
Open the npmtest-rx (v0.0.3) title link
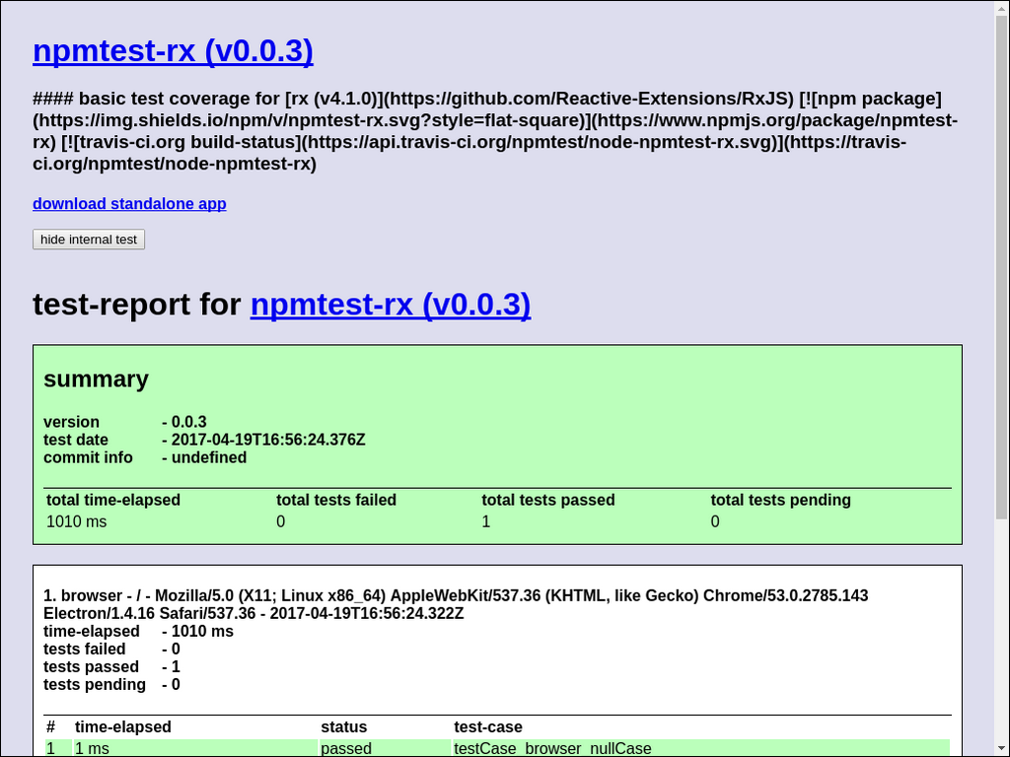click(173, 51)
